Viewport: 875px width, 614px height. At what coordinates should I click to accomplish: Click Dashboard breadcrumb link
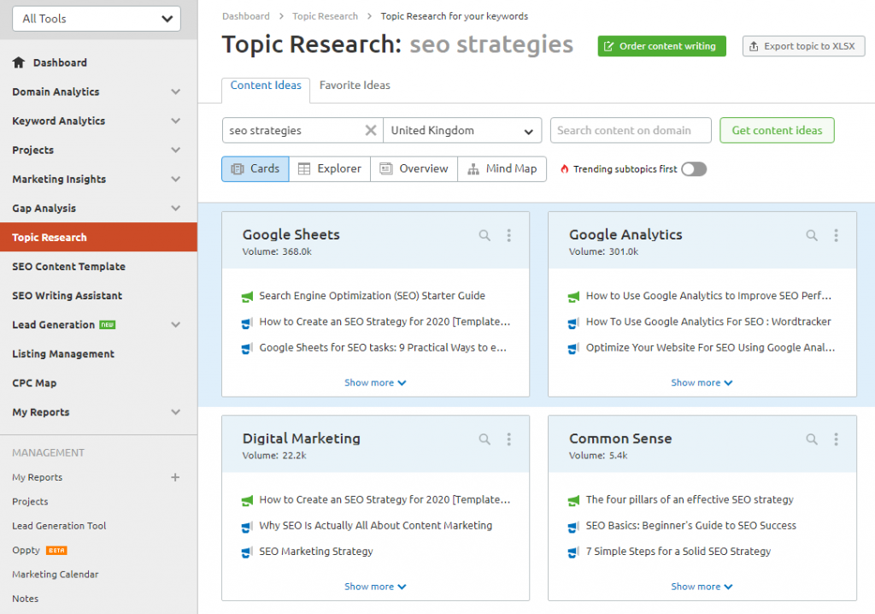pos(245,16)
